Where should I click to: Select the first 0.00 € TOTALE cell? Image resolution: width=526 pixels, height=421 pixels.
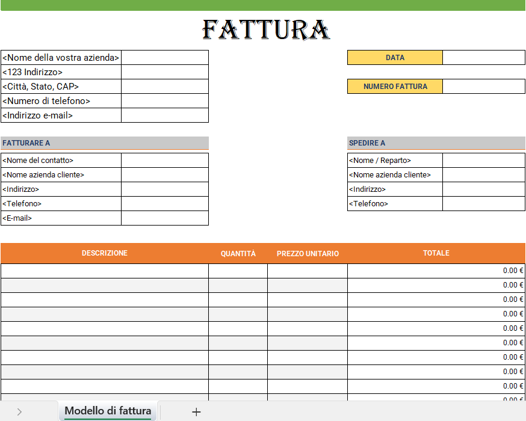[x=436, y=270]
